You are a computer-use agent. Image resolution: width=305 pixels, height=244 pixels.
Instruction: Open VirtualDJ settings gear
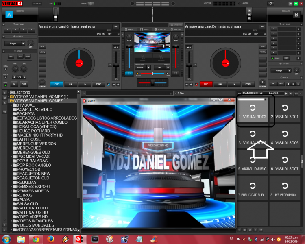point(270,4)
